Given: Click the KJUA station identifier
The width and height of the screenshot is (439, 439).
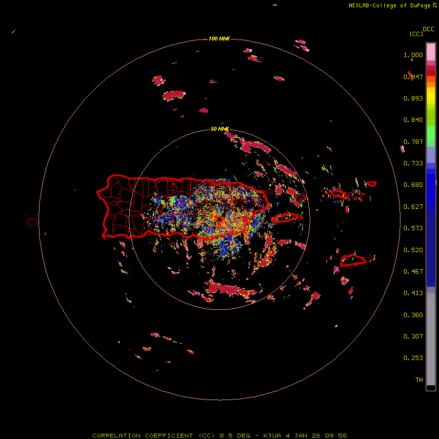Looking at the screenshot, I should tap(273, 436).
